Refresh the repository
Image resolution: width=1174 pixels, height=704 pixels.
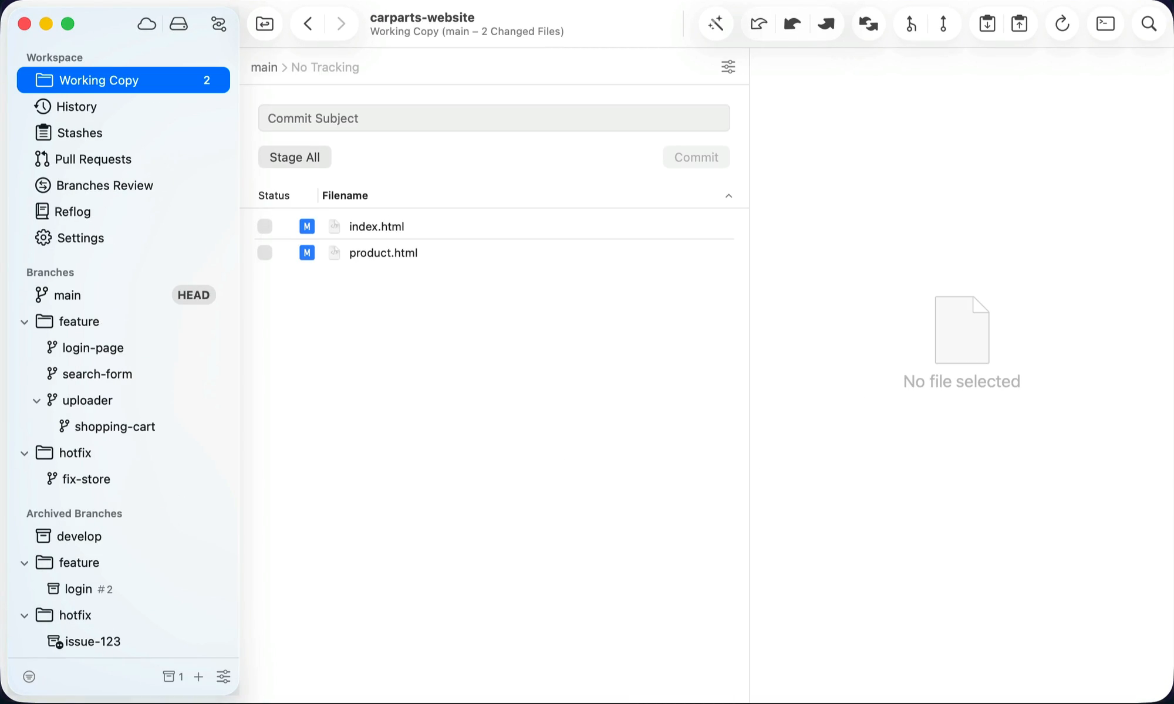tap(1062, 23)
